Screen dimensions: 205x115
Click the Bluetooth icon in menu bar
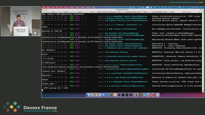tap(175, 8)
